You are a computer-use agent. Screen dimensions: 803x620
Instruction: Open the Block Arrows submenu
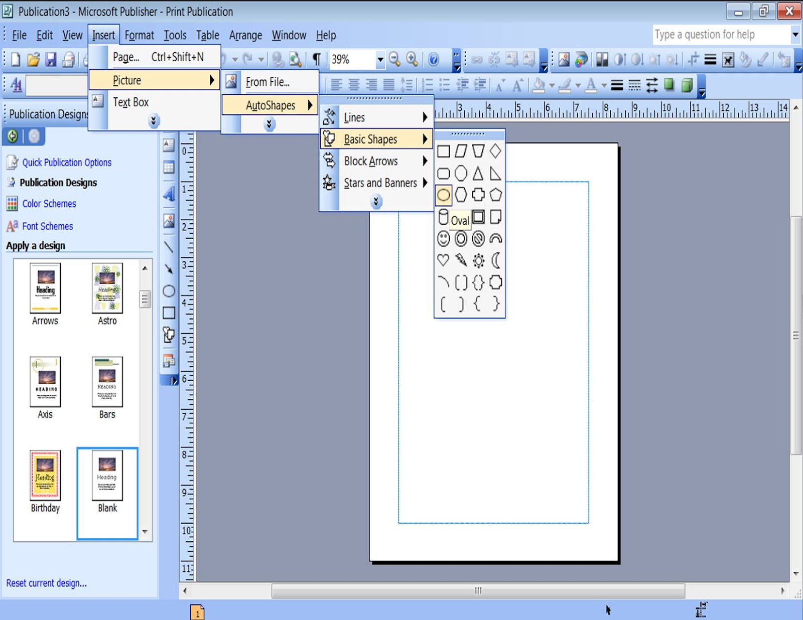click(376, 161)
